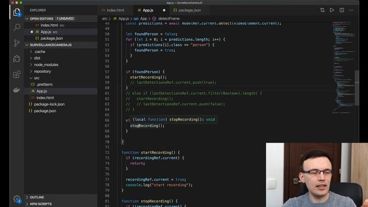
Task: Click the unsaved dot on App.js tab
Action: [x=164, y=10]
